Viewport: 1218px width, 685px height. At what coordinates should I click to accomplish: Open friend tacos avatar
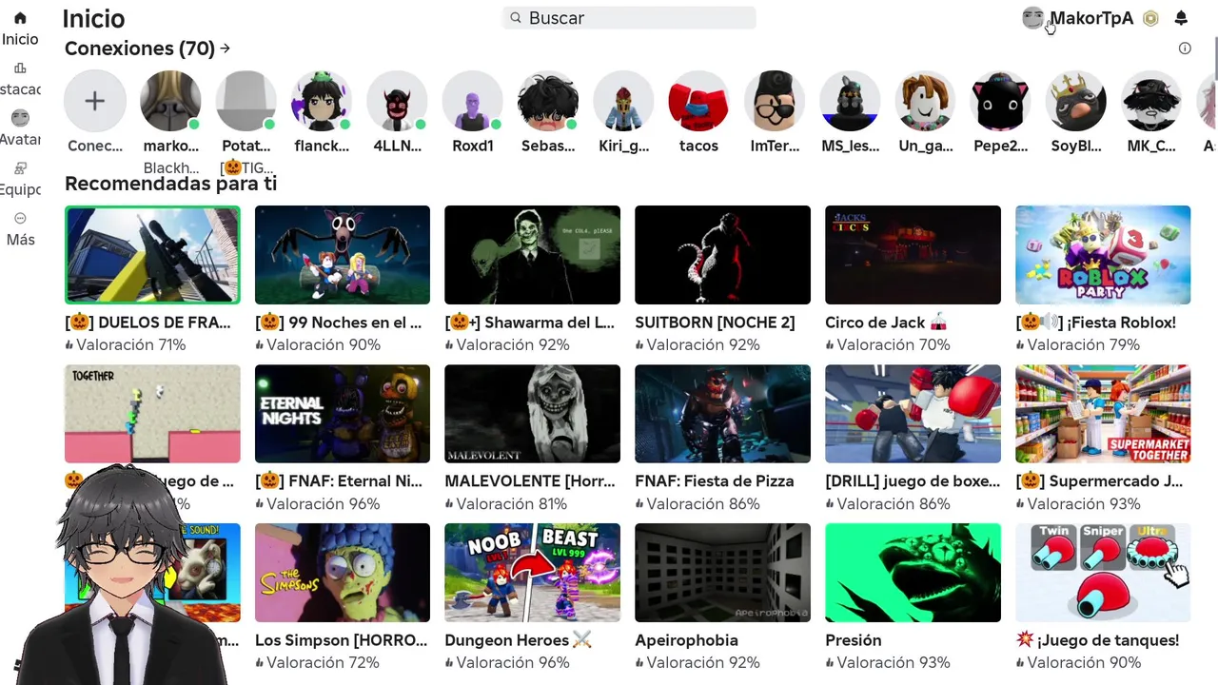tap(698, 101)
